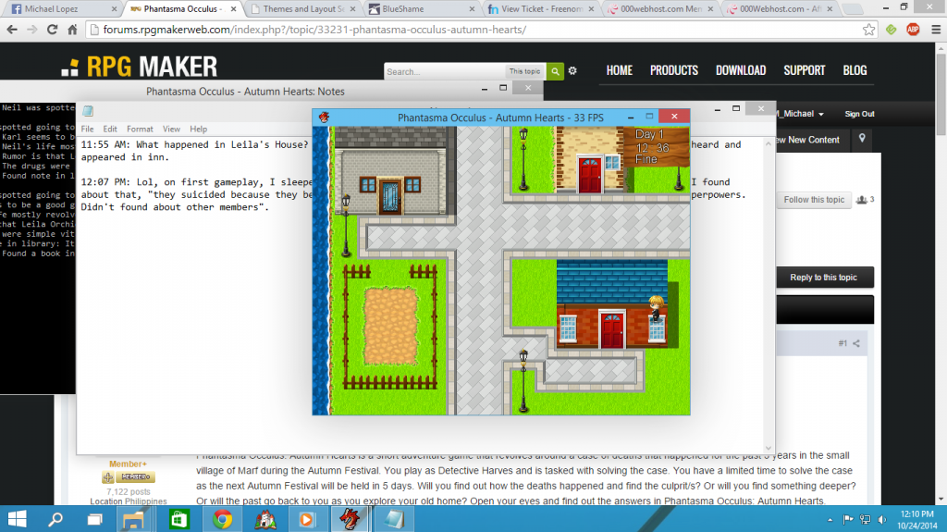This screenshot has width=947, height=532.
Task: Click the Windows Start button
Action: (18, 518)
